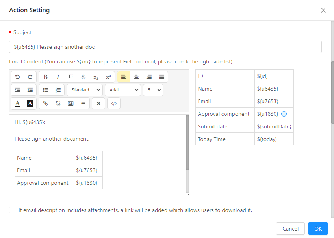Choose font text color
The height and width of the screenshot is (238, 334).
point(17,103)
